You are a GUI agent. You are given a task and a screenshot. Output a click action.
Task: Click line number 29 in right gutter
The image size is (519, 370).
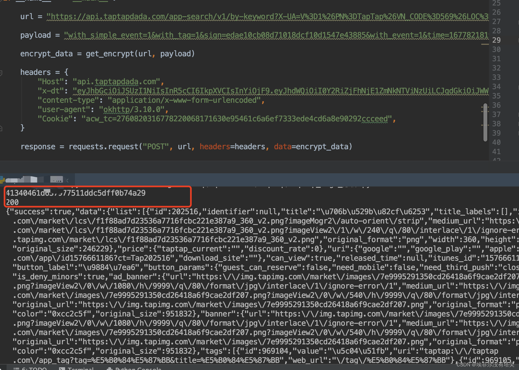coord(496,40)
